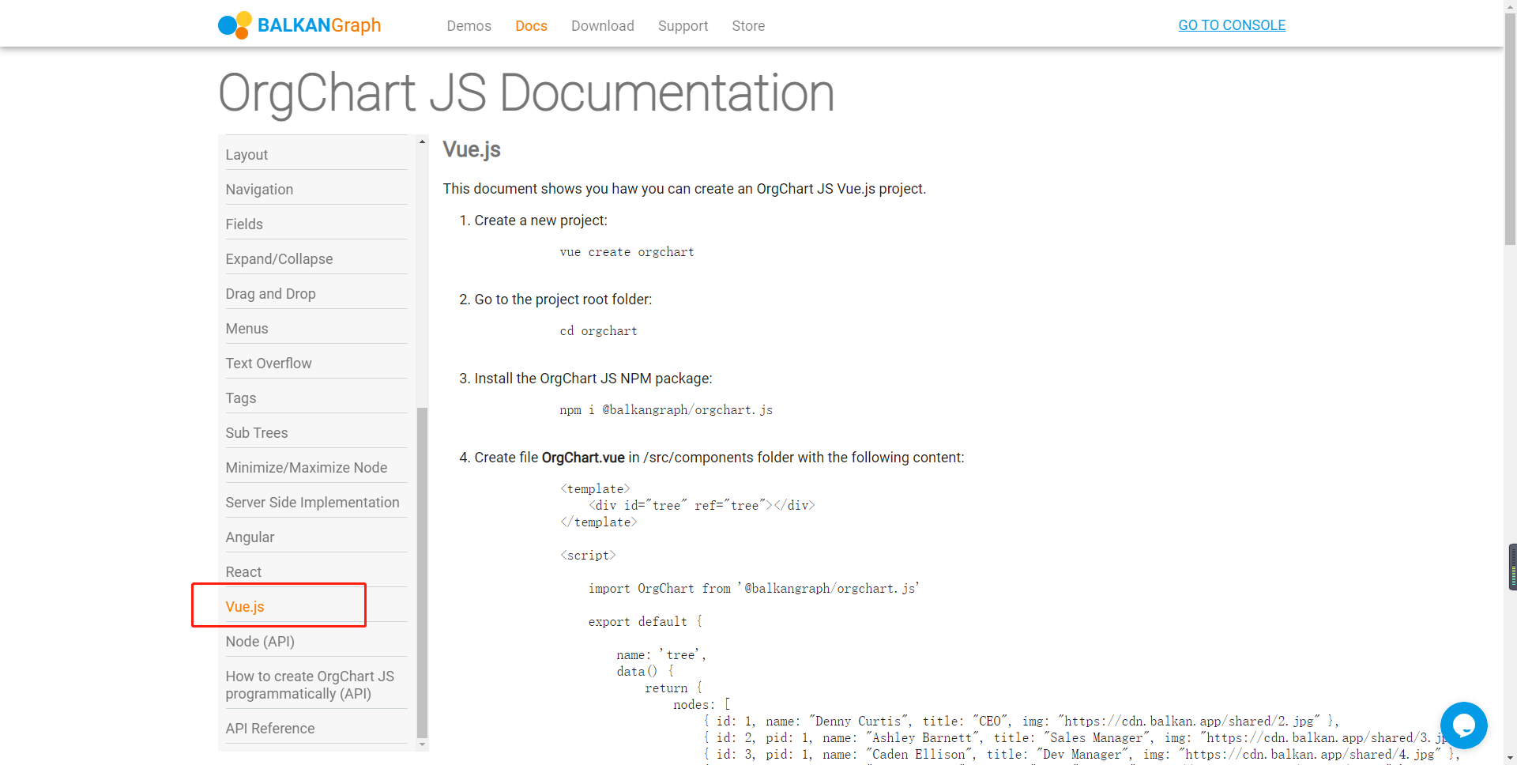Open the Tags docs entry
The height and width of the screenshot is (765, 1517).
click(316, 398)
